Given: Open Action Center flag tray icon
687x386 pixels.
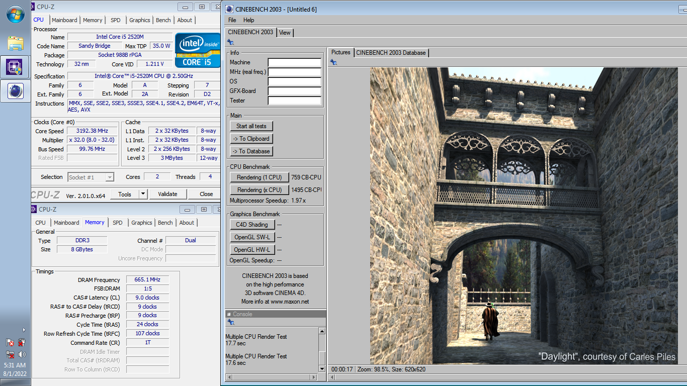Looking at the screenshot, I should (x=10, y=342).
